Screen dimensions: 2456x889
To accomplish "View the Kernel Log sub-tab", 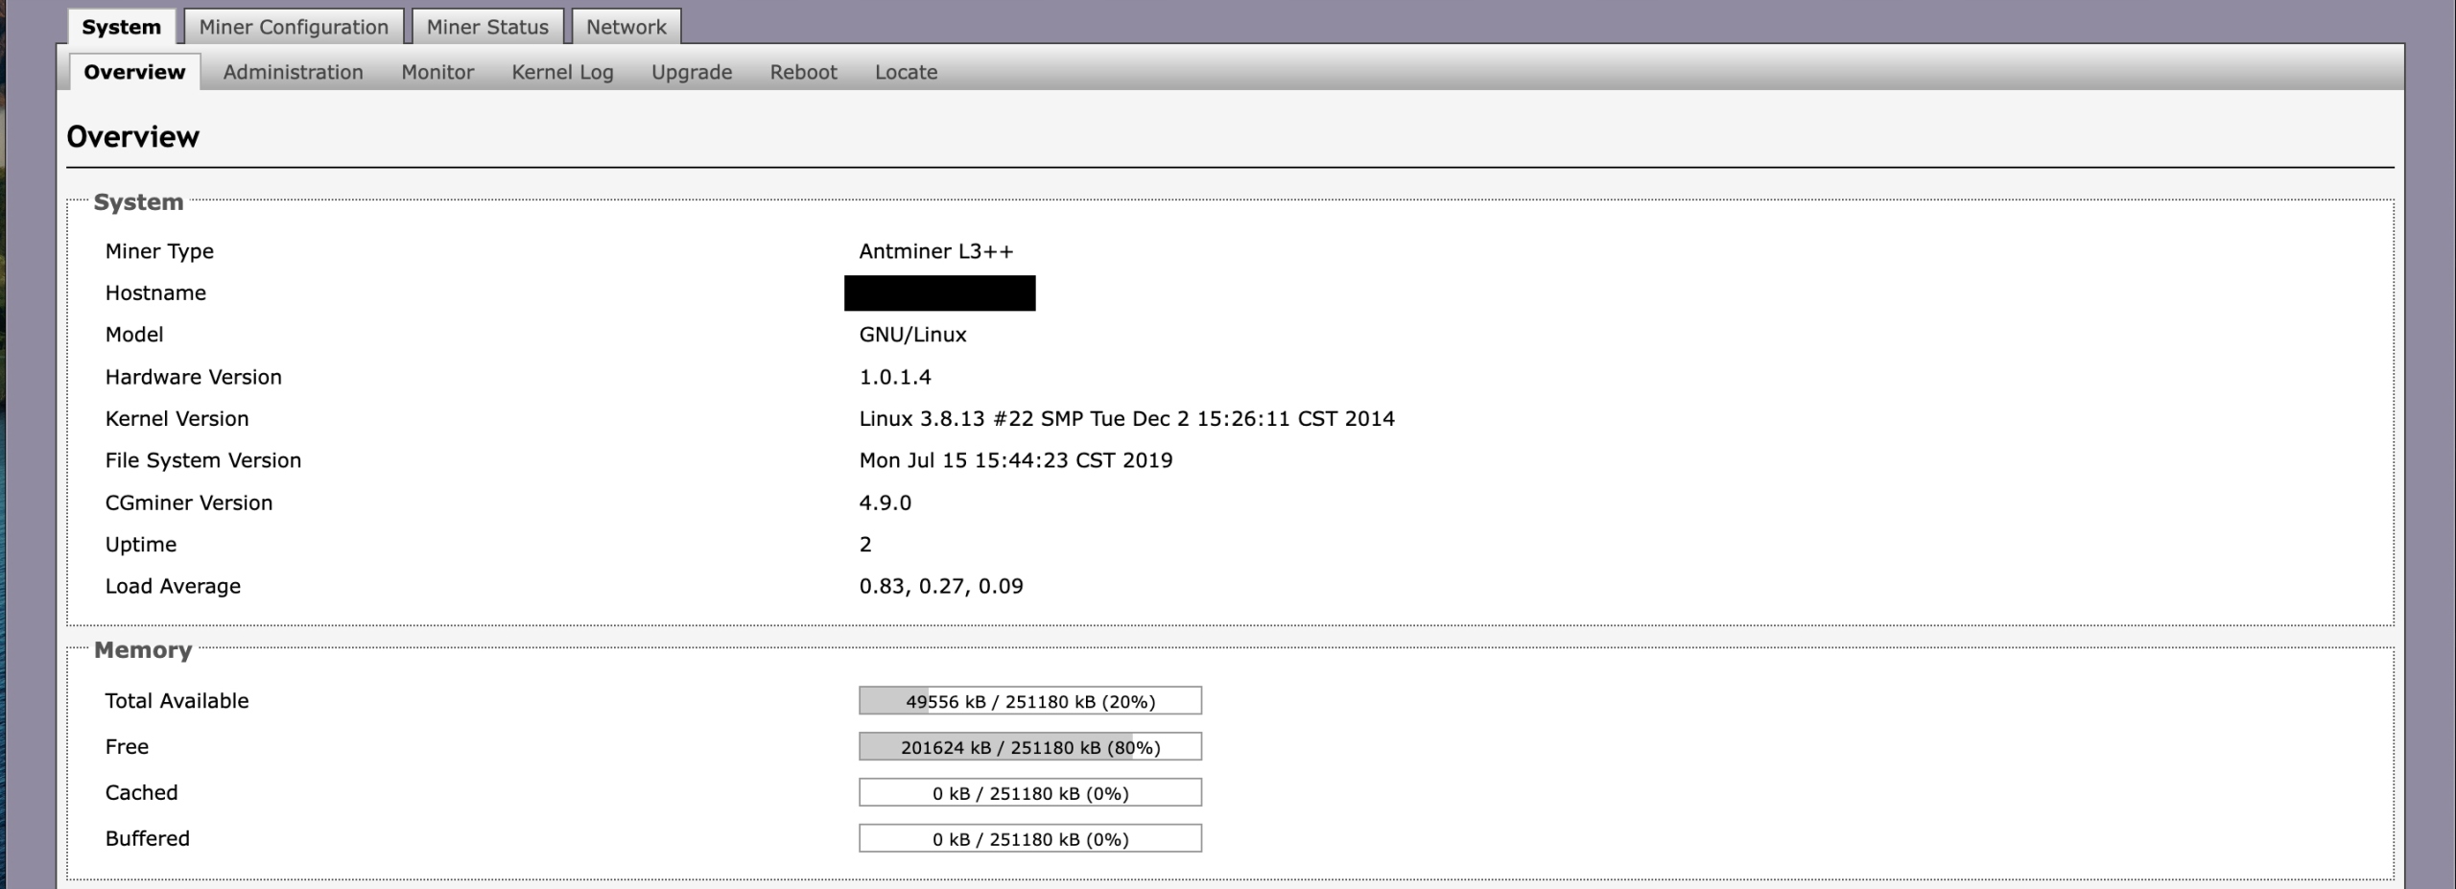I will (562, 72).
